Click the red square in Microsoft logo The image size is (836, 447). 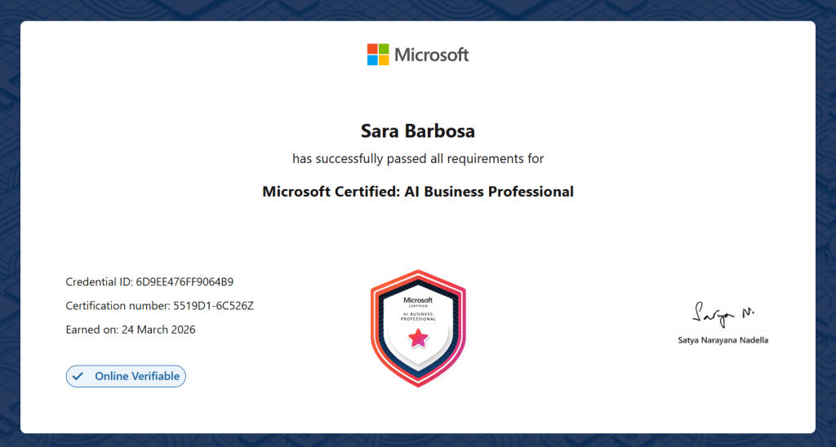tap(372, 49)
